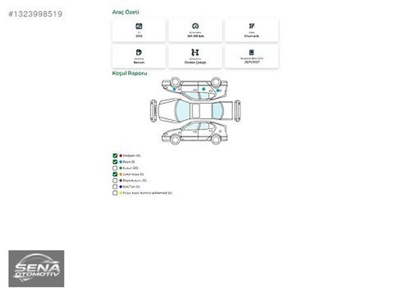
Task: Enable the Boya kusuru checkbox
Action: [x=115, y=180]
